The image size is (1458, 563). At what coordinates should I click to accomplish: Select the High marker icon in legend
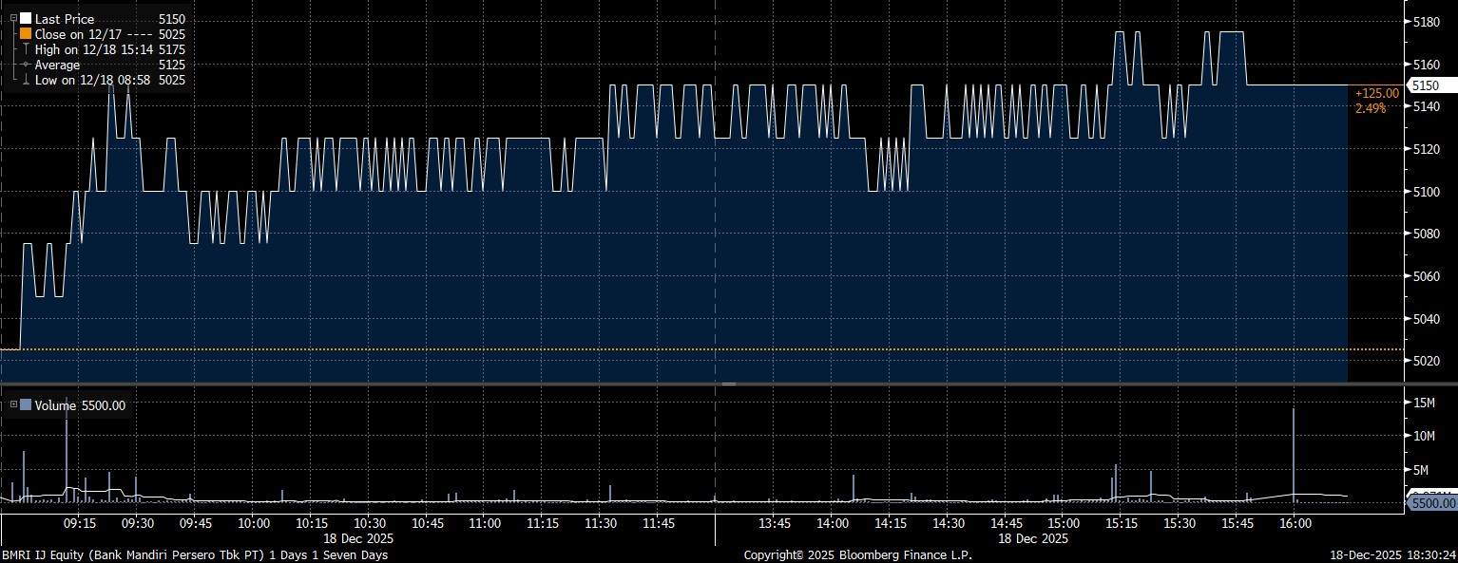[26, 49]
